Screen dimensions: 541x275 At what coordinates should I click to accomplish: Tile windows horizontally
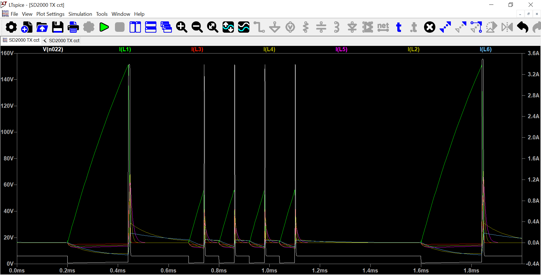point(151,27)
